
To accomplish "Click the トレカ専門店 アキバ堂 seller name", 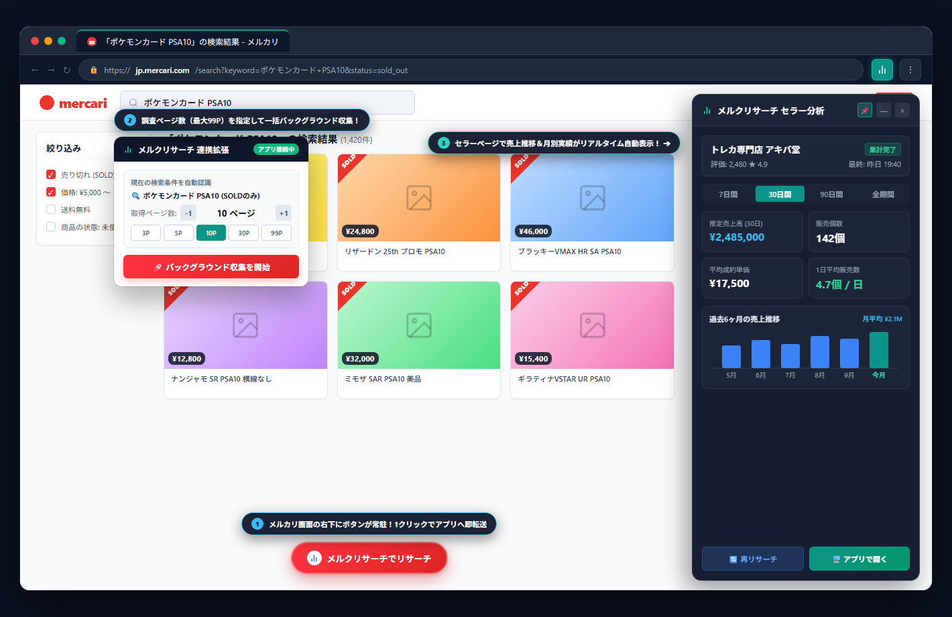I will click(756, 150).
